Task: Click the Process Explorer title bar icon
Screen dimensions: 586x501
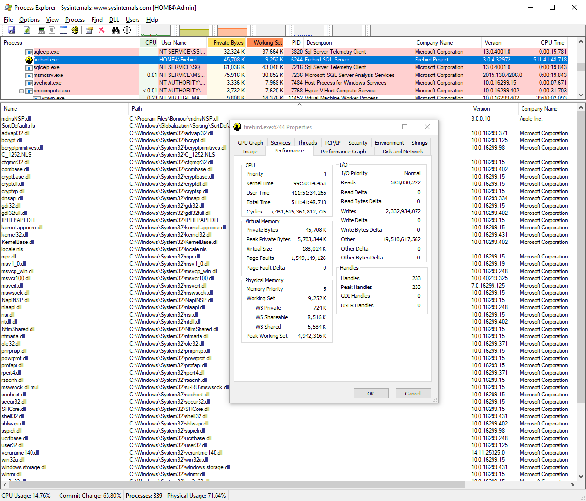Action: (8, 7)
